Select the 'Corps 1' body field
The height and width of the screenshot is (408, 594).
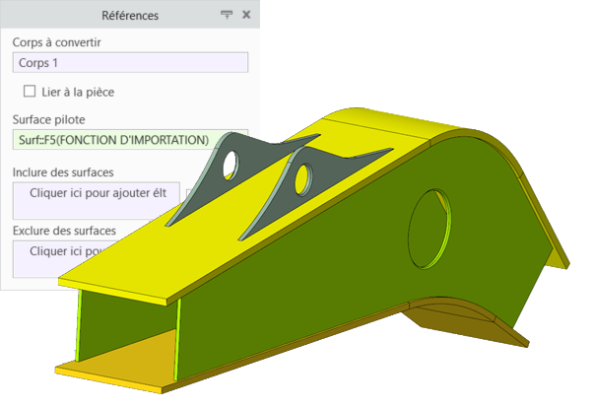[130, 62]
